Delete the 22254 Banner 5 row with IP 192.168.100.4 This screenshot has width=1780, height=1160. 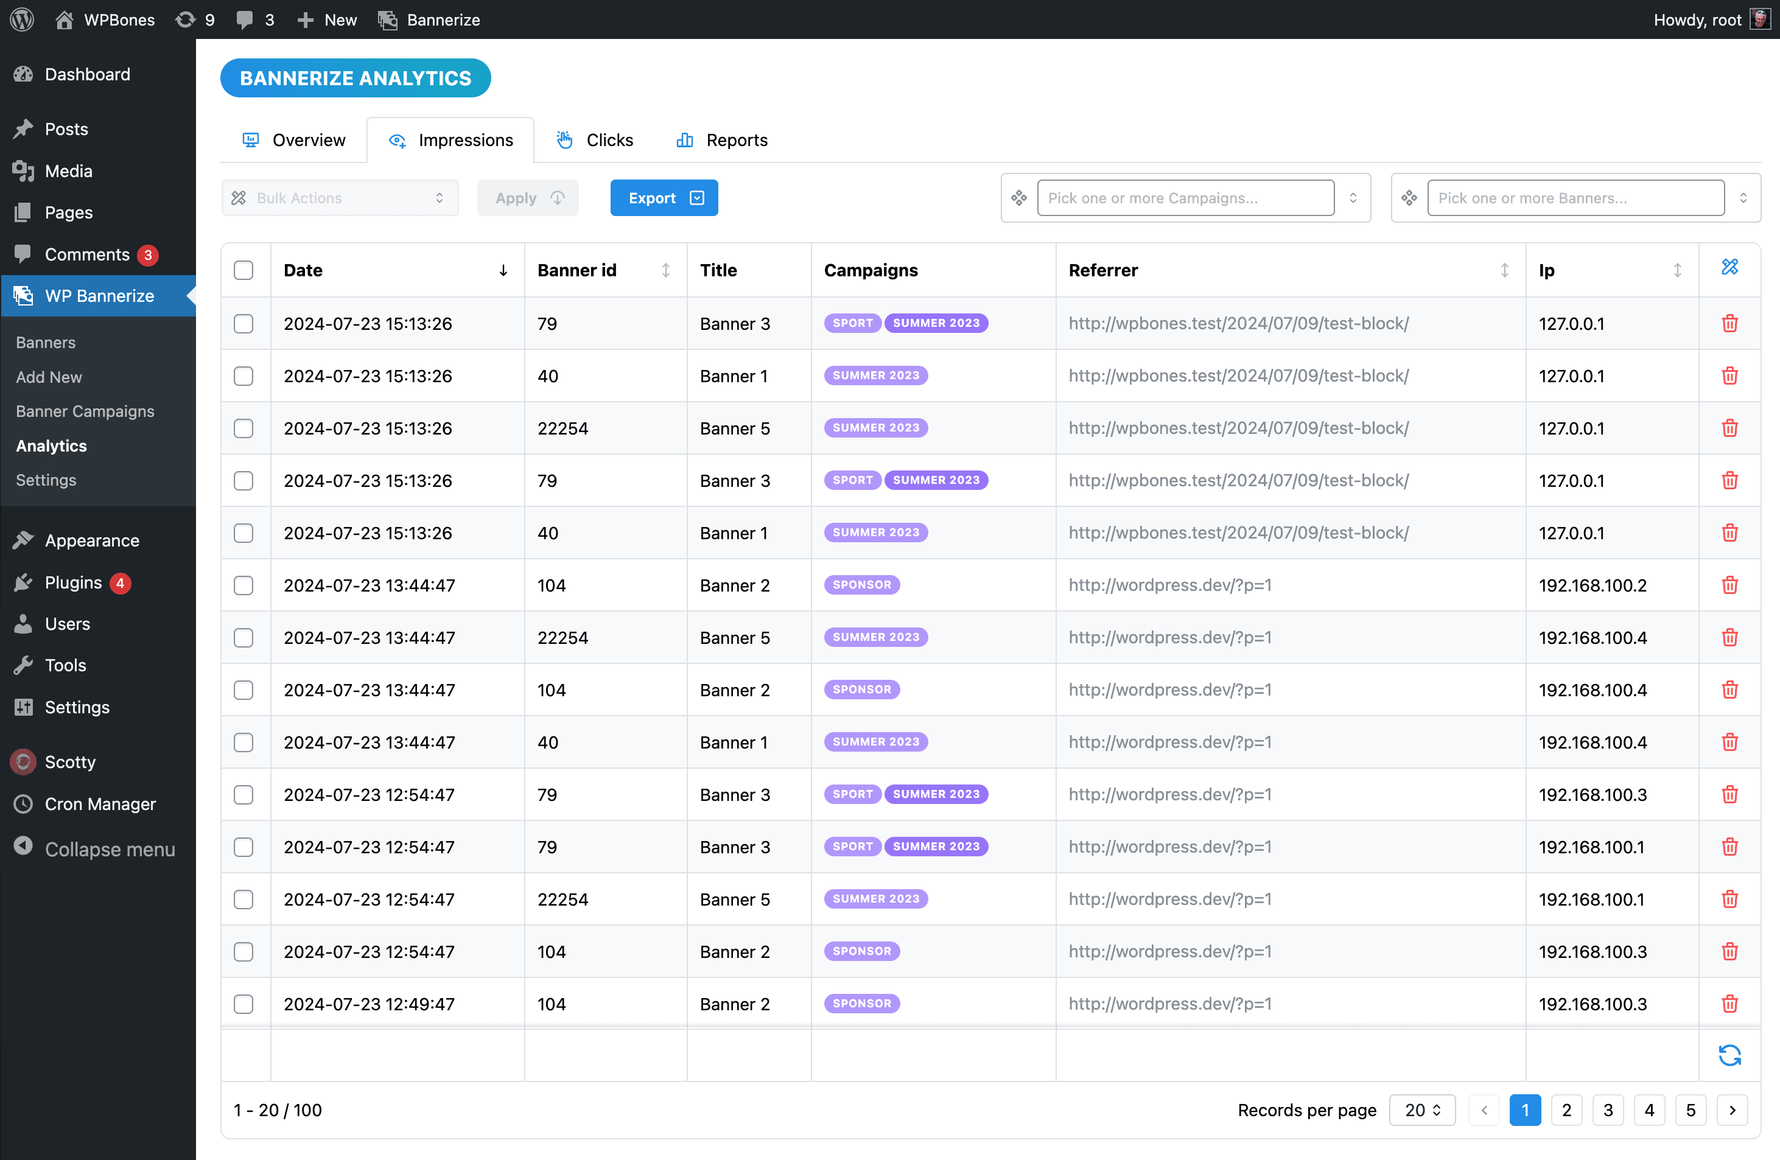1729,638
